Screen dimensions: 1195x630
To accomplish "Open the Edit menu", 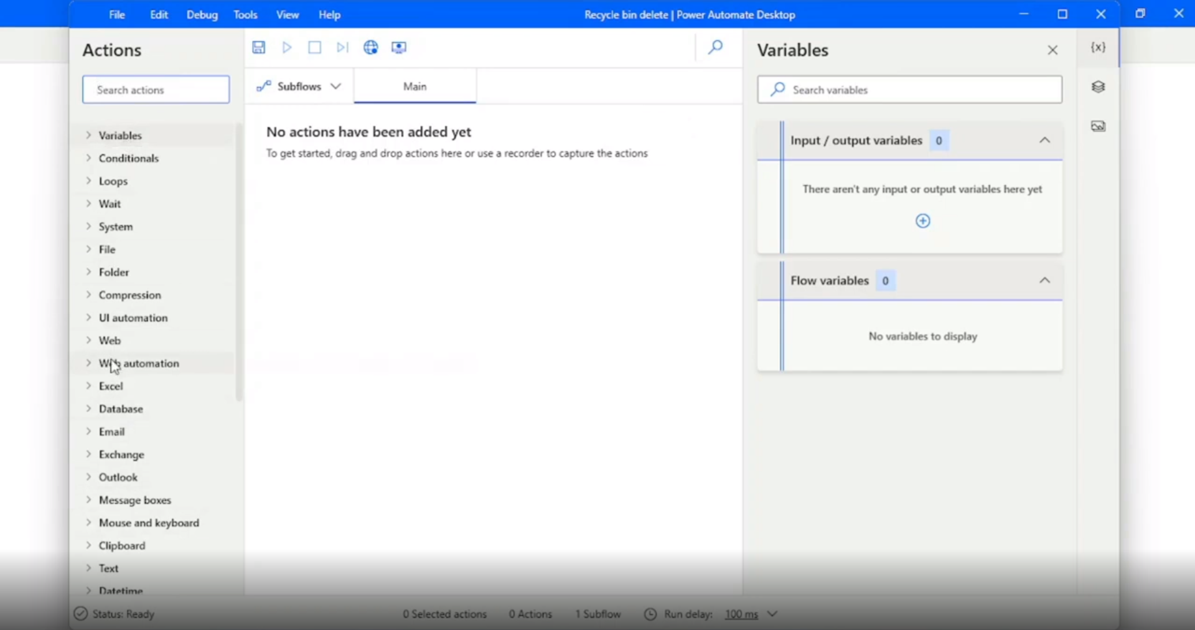I will coord(159,14).
